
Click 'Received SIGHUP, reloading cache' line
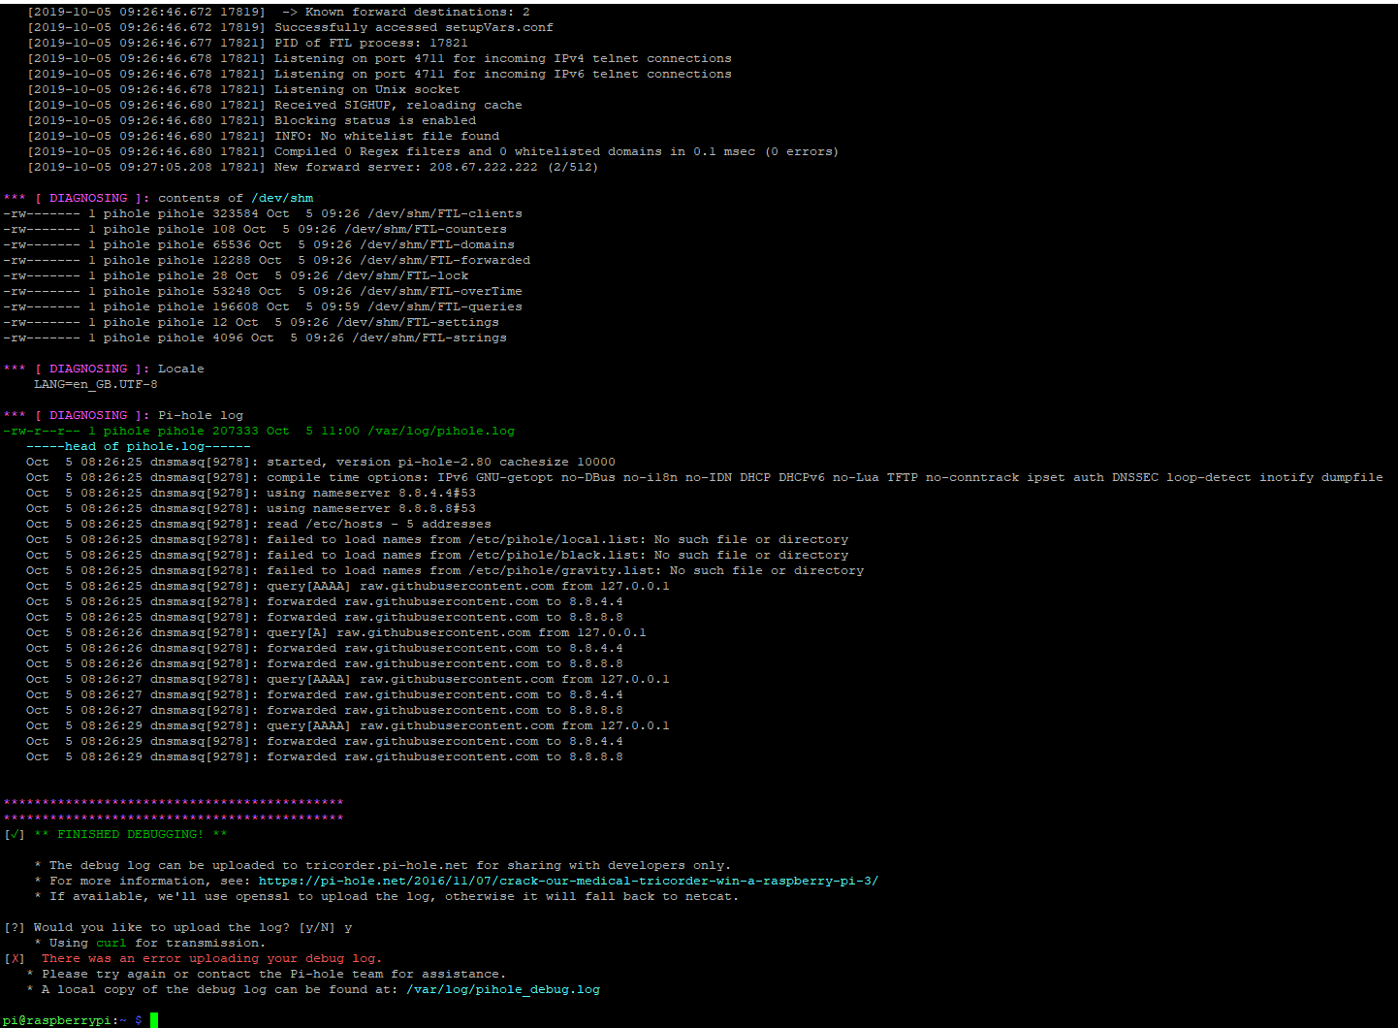[x=274, y=105]
